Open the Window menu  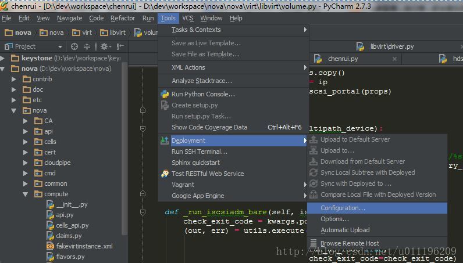(x=211, y=18)
